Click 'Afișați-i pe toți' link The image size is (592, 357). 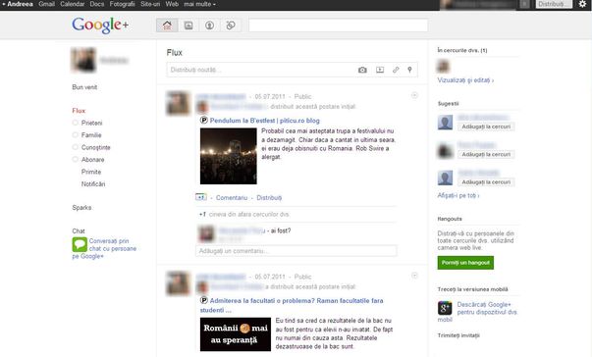pyautogui.click(x=458, y=195)
